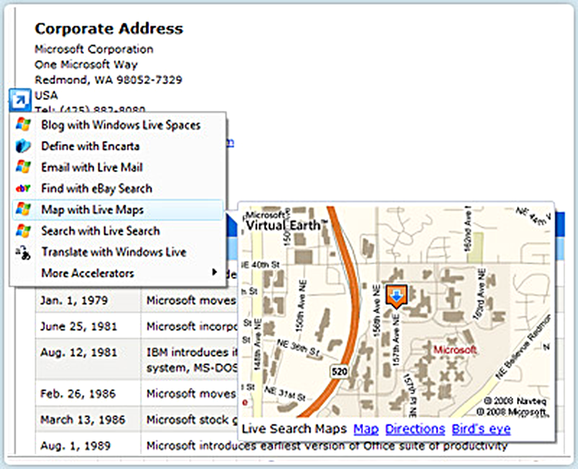Open the Bird's eye link
This screenshot has height=469, width=578.
tap(481, 429)
